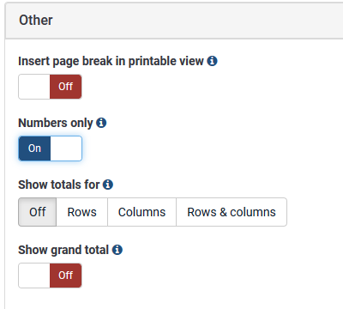The width and height of the screenshot is (343, 309).
Task: Click the Show totals for label
Action: [59, 185]
